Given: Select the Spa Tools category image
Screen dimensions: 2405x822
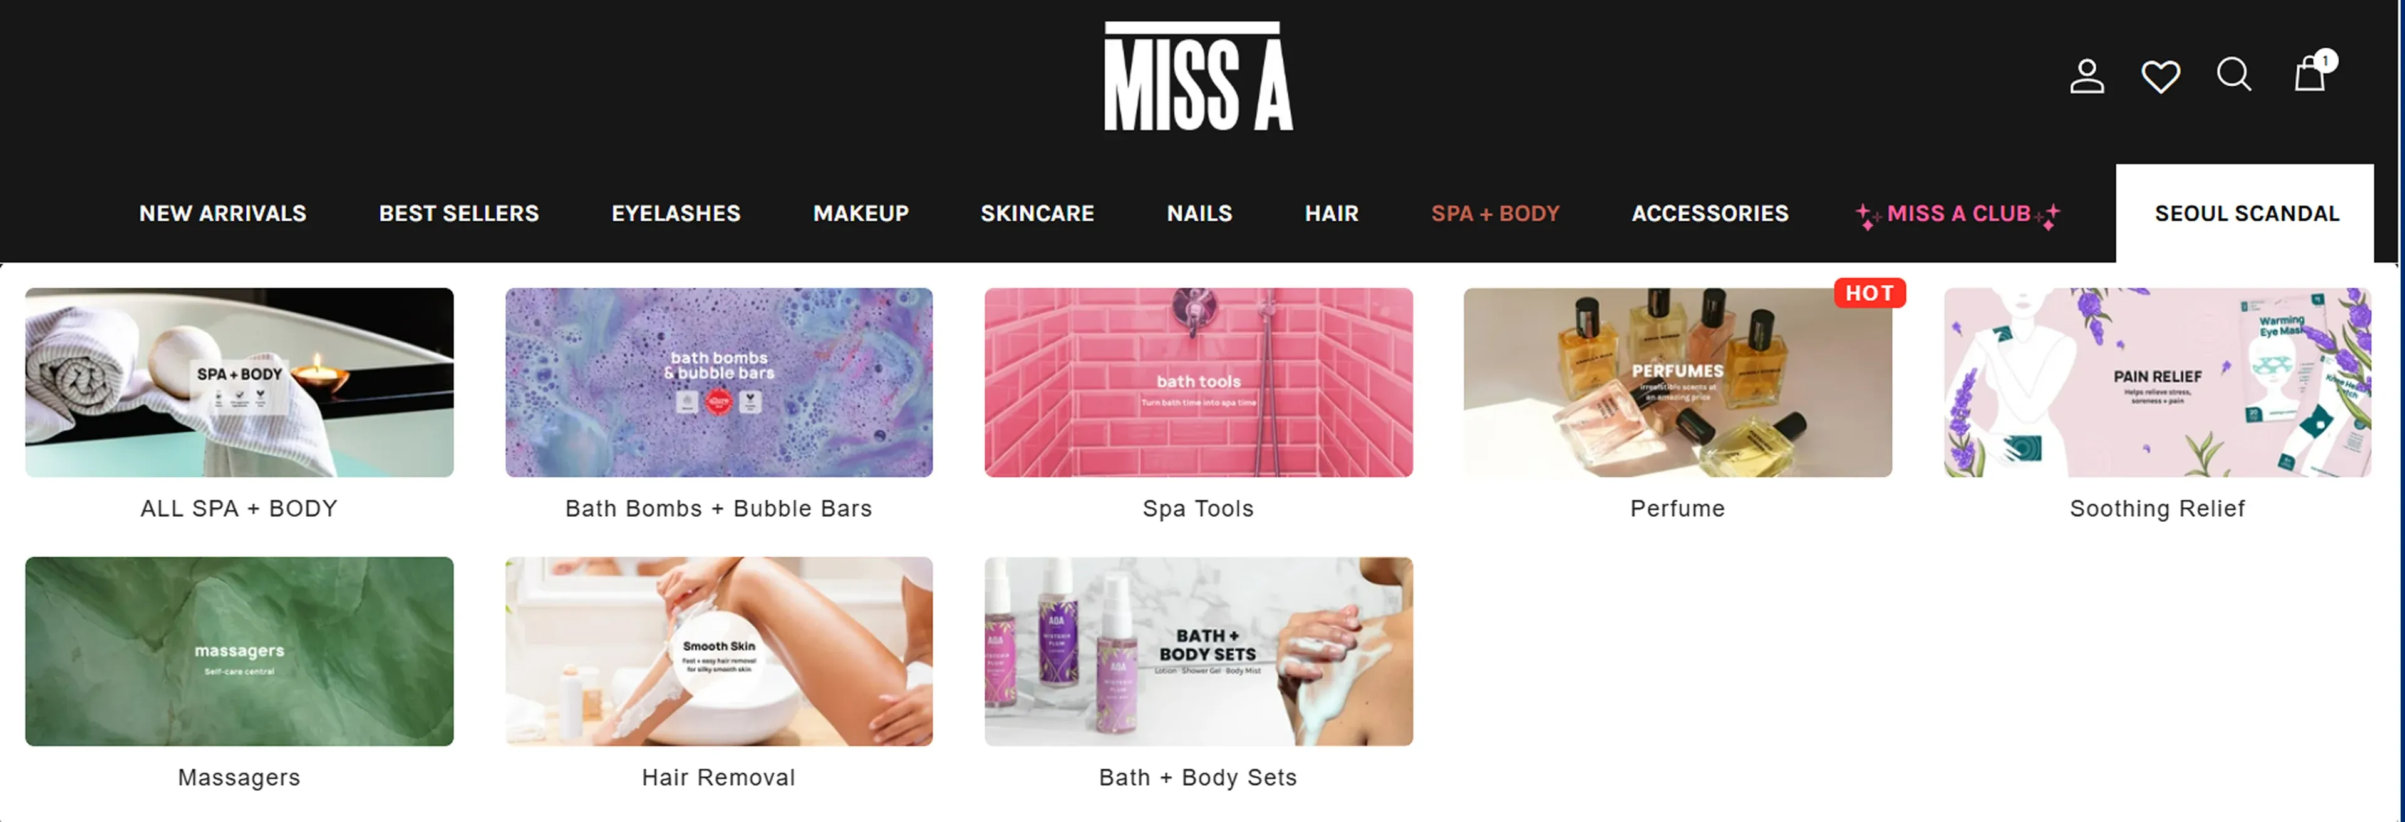Looking at the screenshot, I should 1198,383.
